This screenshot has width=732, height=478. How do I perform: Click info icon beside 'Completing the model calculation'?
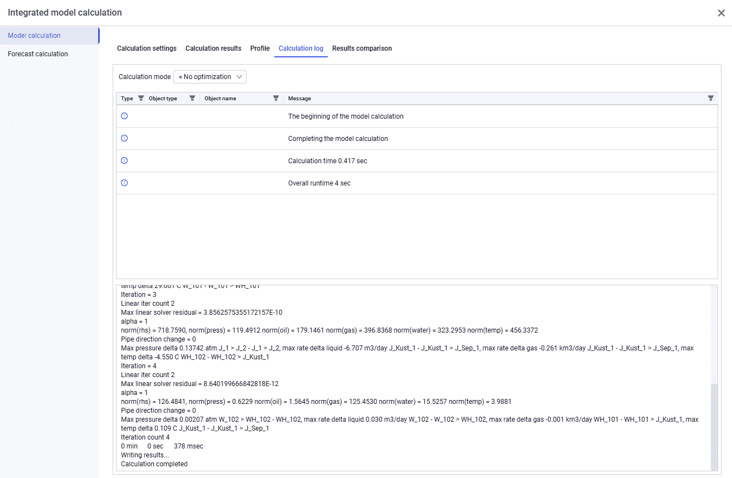[124, 138]
